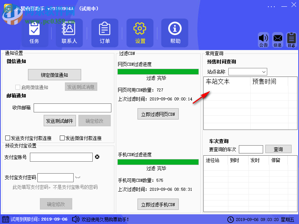Open the 公告 announcement speaker icon
The width and height of the screenshot is (299, 224).
(263, 40)
